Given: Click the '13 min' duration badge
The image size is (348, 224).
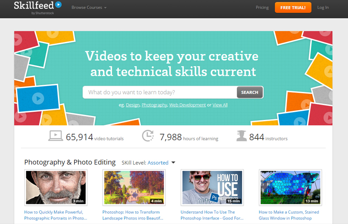Looking at the screenshot, I should [311, 201].
